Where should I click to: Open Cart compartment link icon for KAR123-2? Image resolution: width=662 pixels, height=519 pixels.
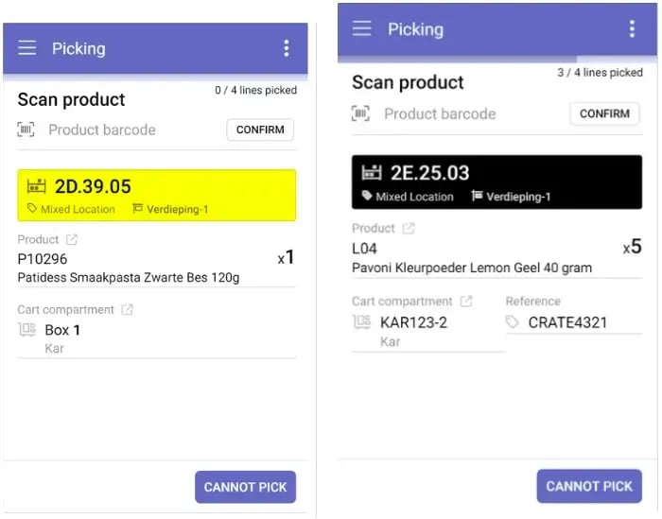pyautogui.click(x=466, y=302)
